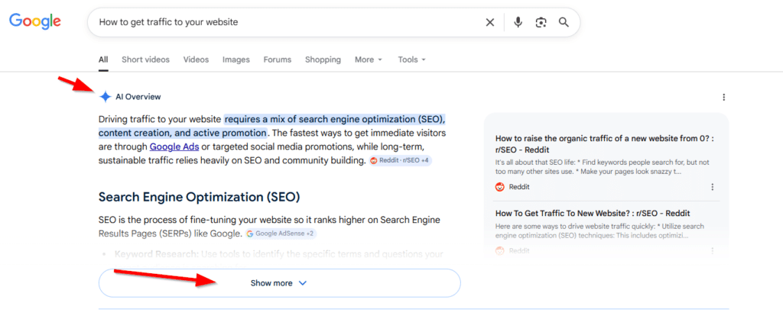
Task: Follow the Google Ads link
Action: pos(174,147)
